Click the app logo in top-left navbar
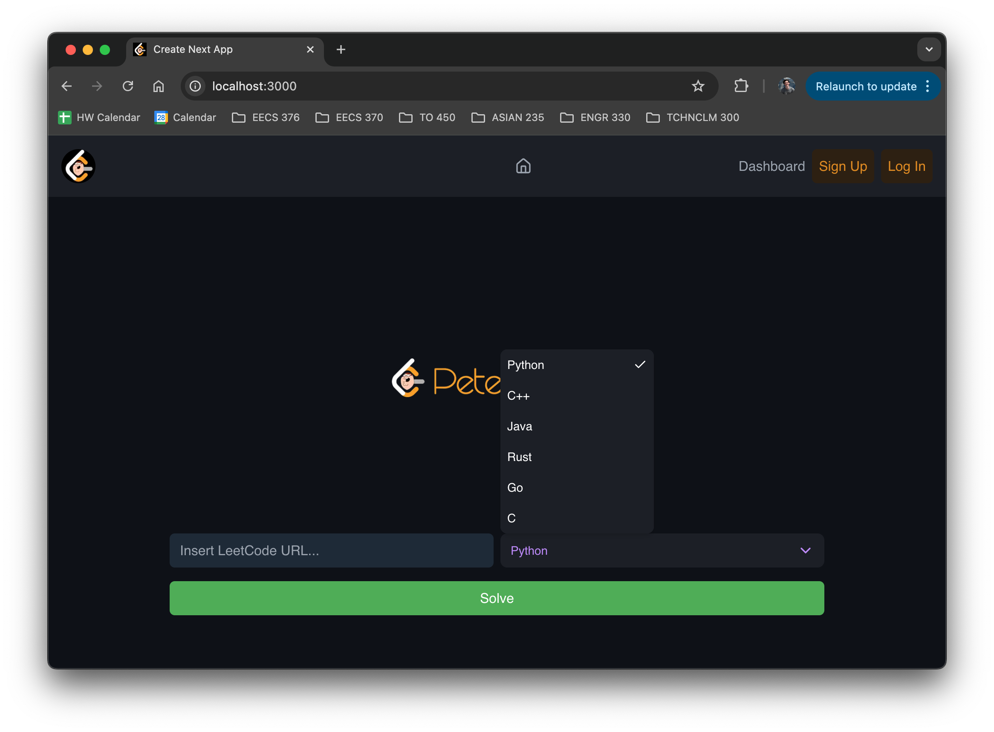Screen dimensions: 994x732 78,166
